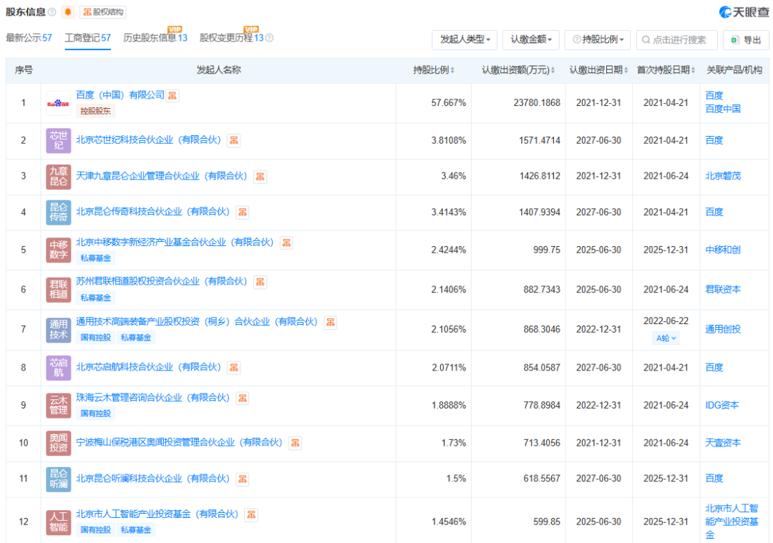Click the structure icon beside 珠海云木管理咨询合伙企业
Image resolution: width=773 pixels, height=543 pixels.
[243, 398]
